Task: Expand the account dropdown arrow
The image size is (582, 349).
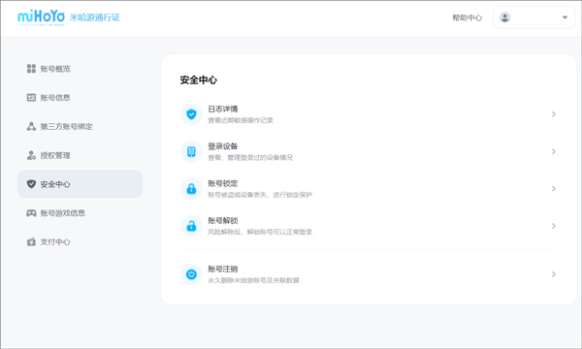Action: (565, 17)
